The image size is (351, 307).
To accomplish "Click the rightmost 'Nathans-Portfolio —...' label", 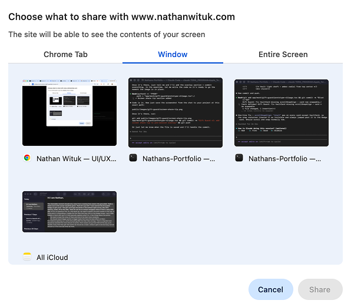I will pos(284,159).
